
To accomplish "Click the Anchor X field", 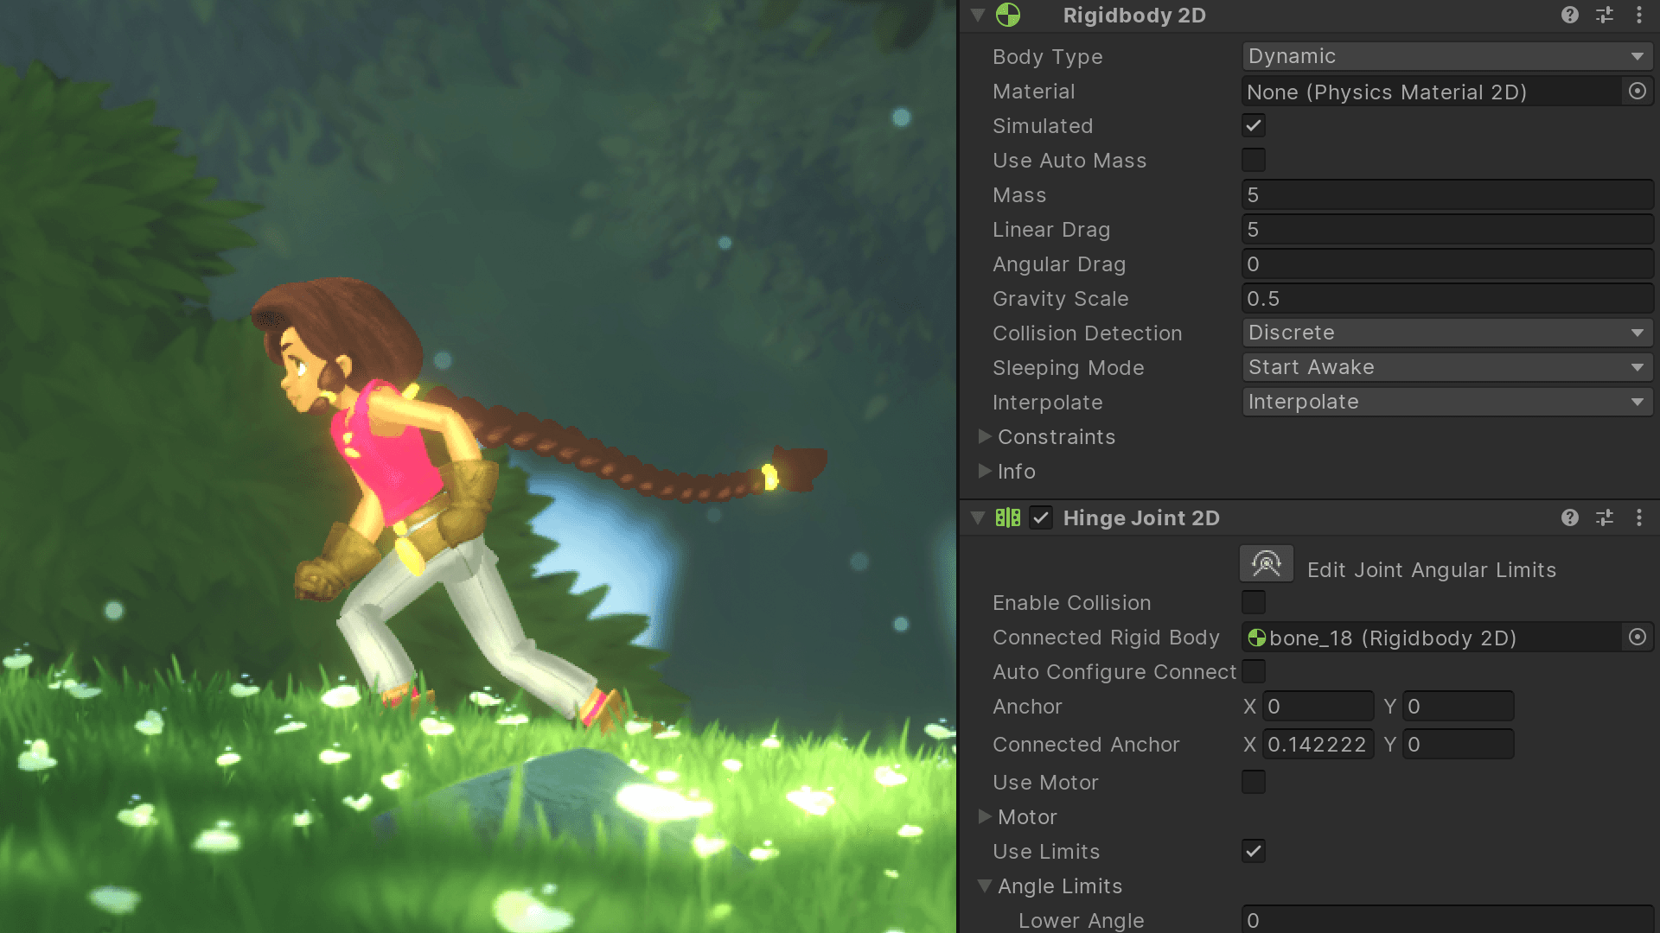I will point(1318,707).
